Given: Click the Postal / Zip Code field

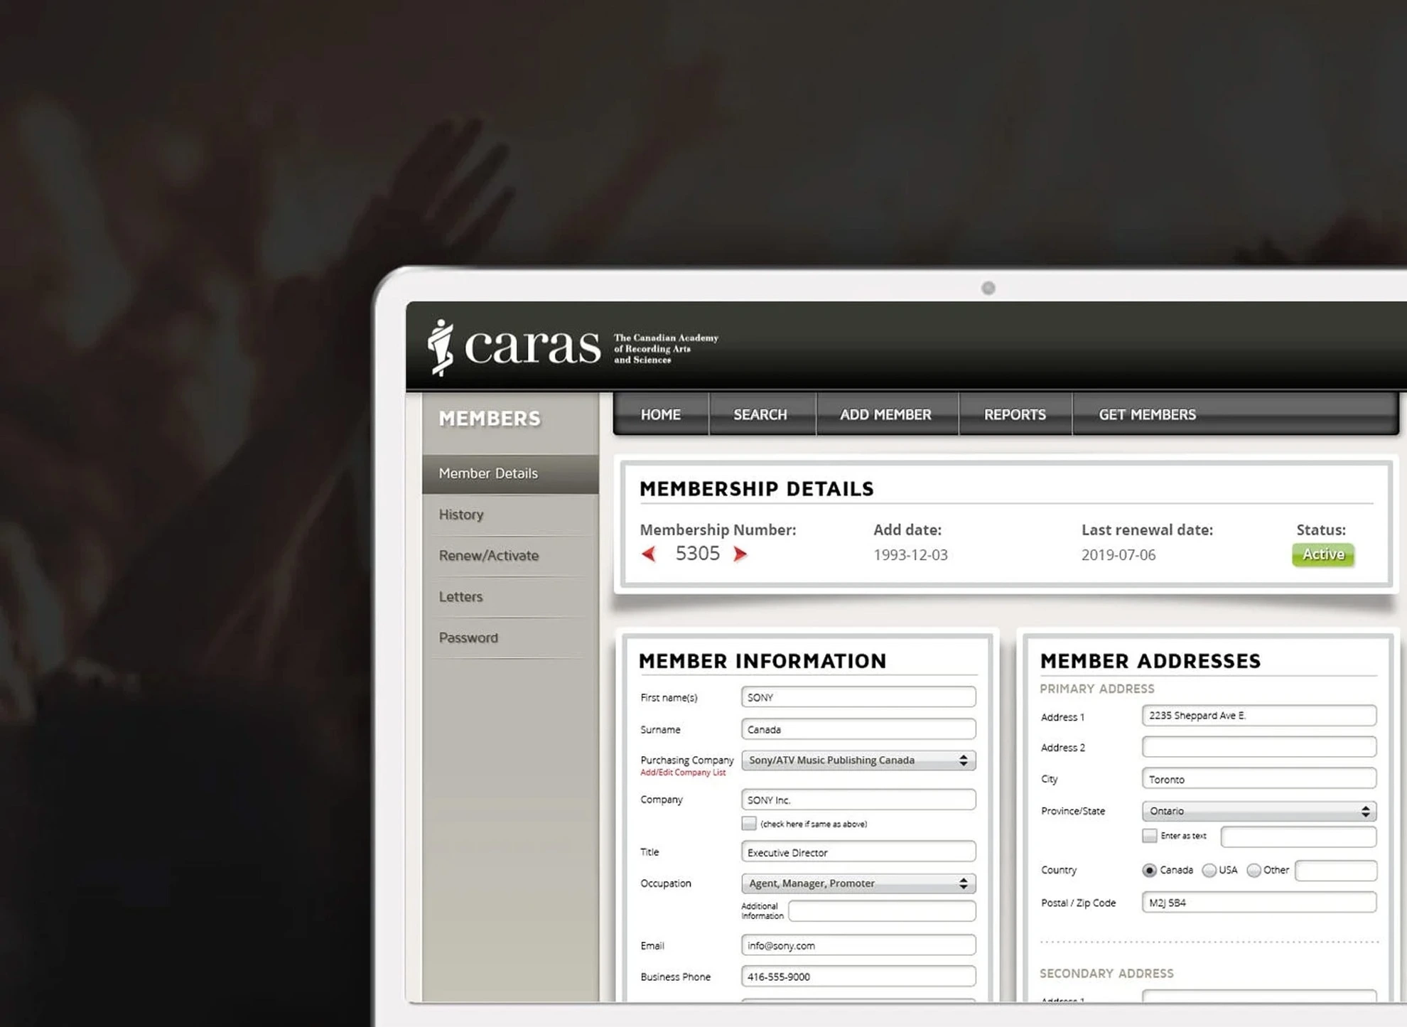Looking at the screenshot, I should point(1259,903).
